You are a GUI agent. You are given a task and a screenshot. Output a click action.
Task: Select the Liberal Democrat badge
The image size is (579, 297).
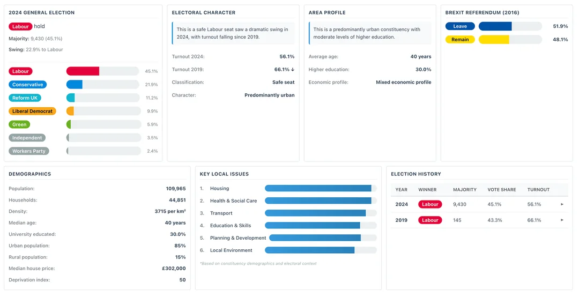click(x=32, y=111)
